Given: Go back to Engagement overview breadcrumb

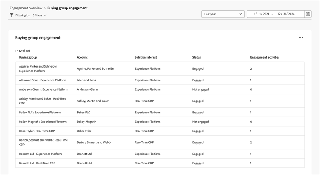Looking at the screenshot, I should 26,8.
